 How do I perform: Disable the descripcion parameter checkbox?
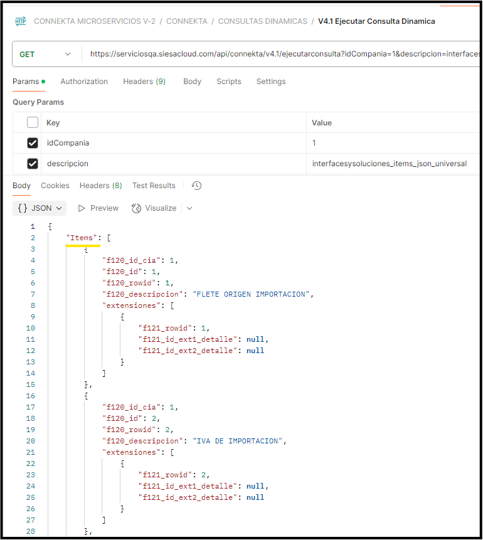[x=33, y=164]
